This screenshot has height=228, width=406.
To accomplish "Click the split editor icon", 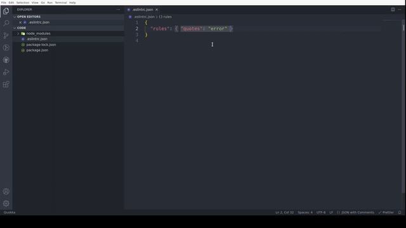I will (393, 9).
